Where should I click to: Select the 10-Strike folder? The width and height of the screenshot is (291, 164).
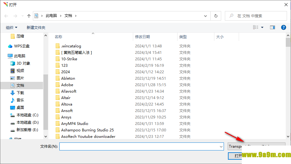click(69, 59)
